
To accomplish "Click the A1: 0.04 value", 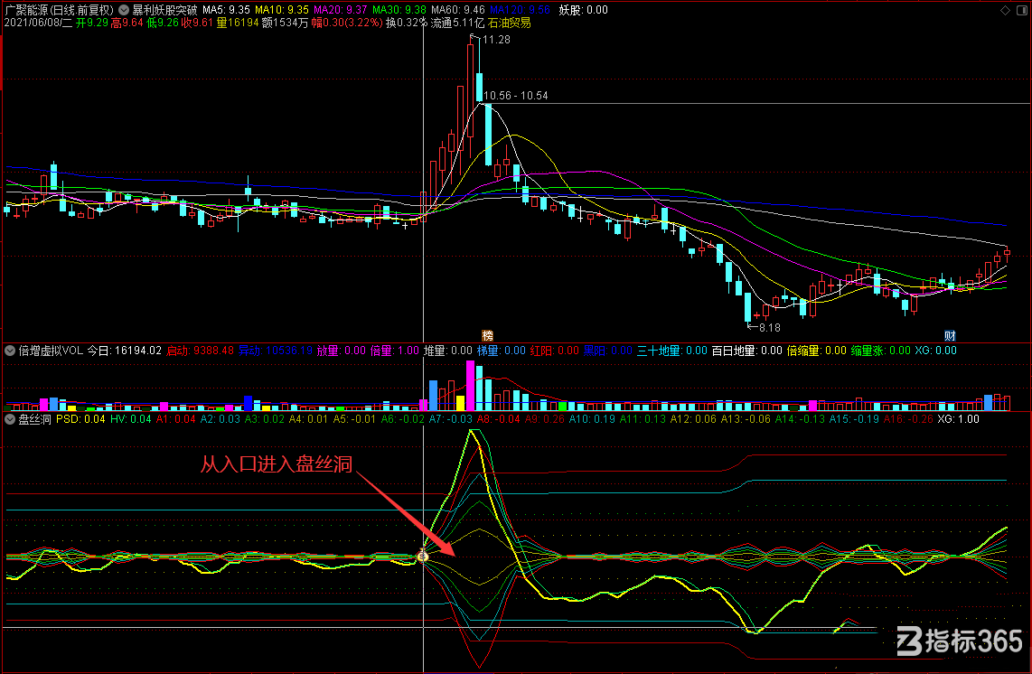I will (x=175, y=419).
